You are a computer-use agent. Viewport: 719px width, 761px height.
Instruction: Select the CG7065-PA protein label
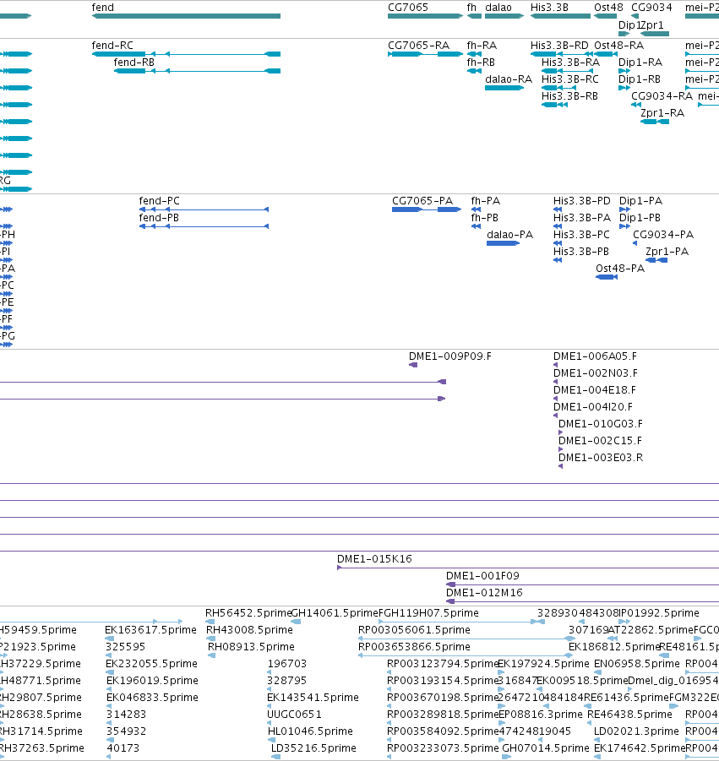(x=422, y=200)
